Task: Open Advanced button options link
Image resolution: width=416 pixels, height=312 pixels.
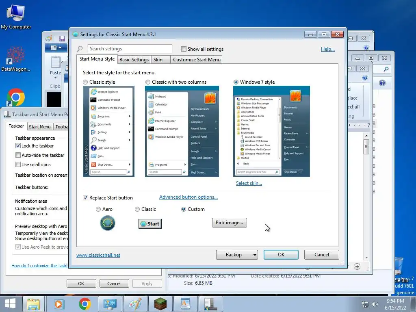Action: (188, 197)
